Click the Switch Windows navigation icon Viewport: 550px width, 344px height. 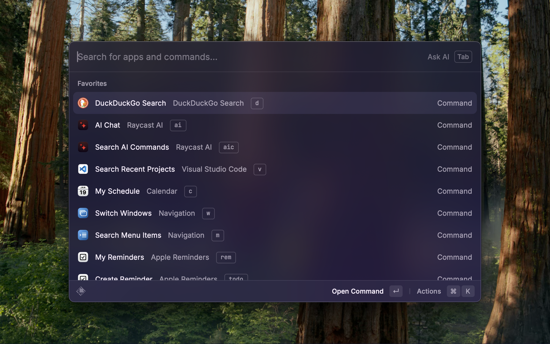[x=83, y=213]
